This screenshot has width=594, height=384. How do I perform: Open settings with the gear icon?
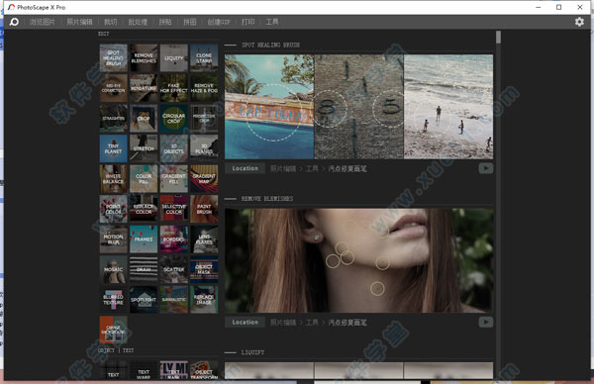(579, 22)
